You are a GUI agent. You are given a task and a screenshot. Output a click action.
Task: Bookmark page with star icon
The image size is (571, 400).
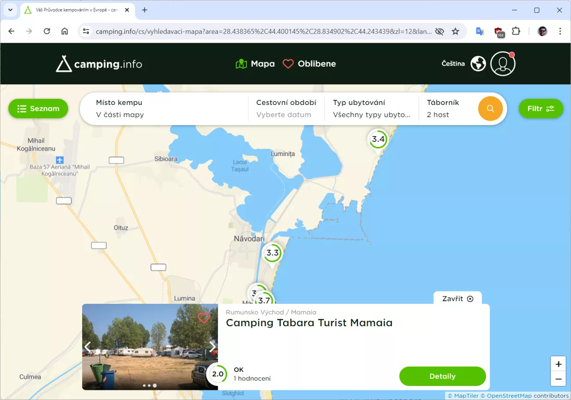[x=455, y=31]
